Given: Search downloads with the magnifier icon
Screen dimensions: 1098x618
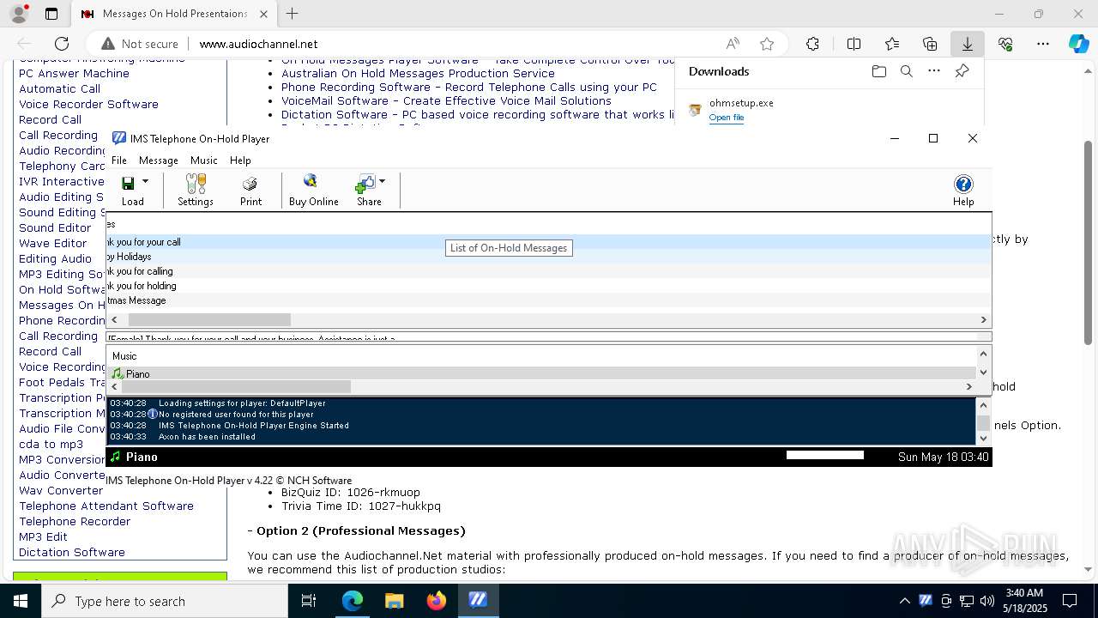Looking at the screenshot, I should pos(906,71).
